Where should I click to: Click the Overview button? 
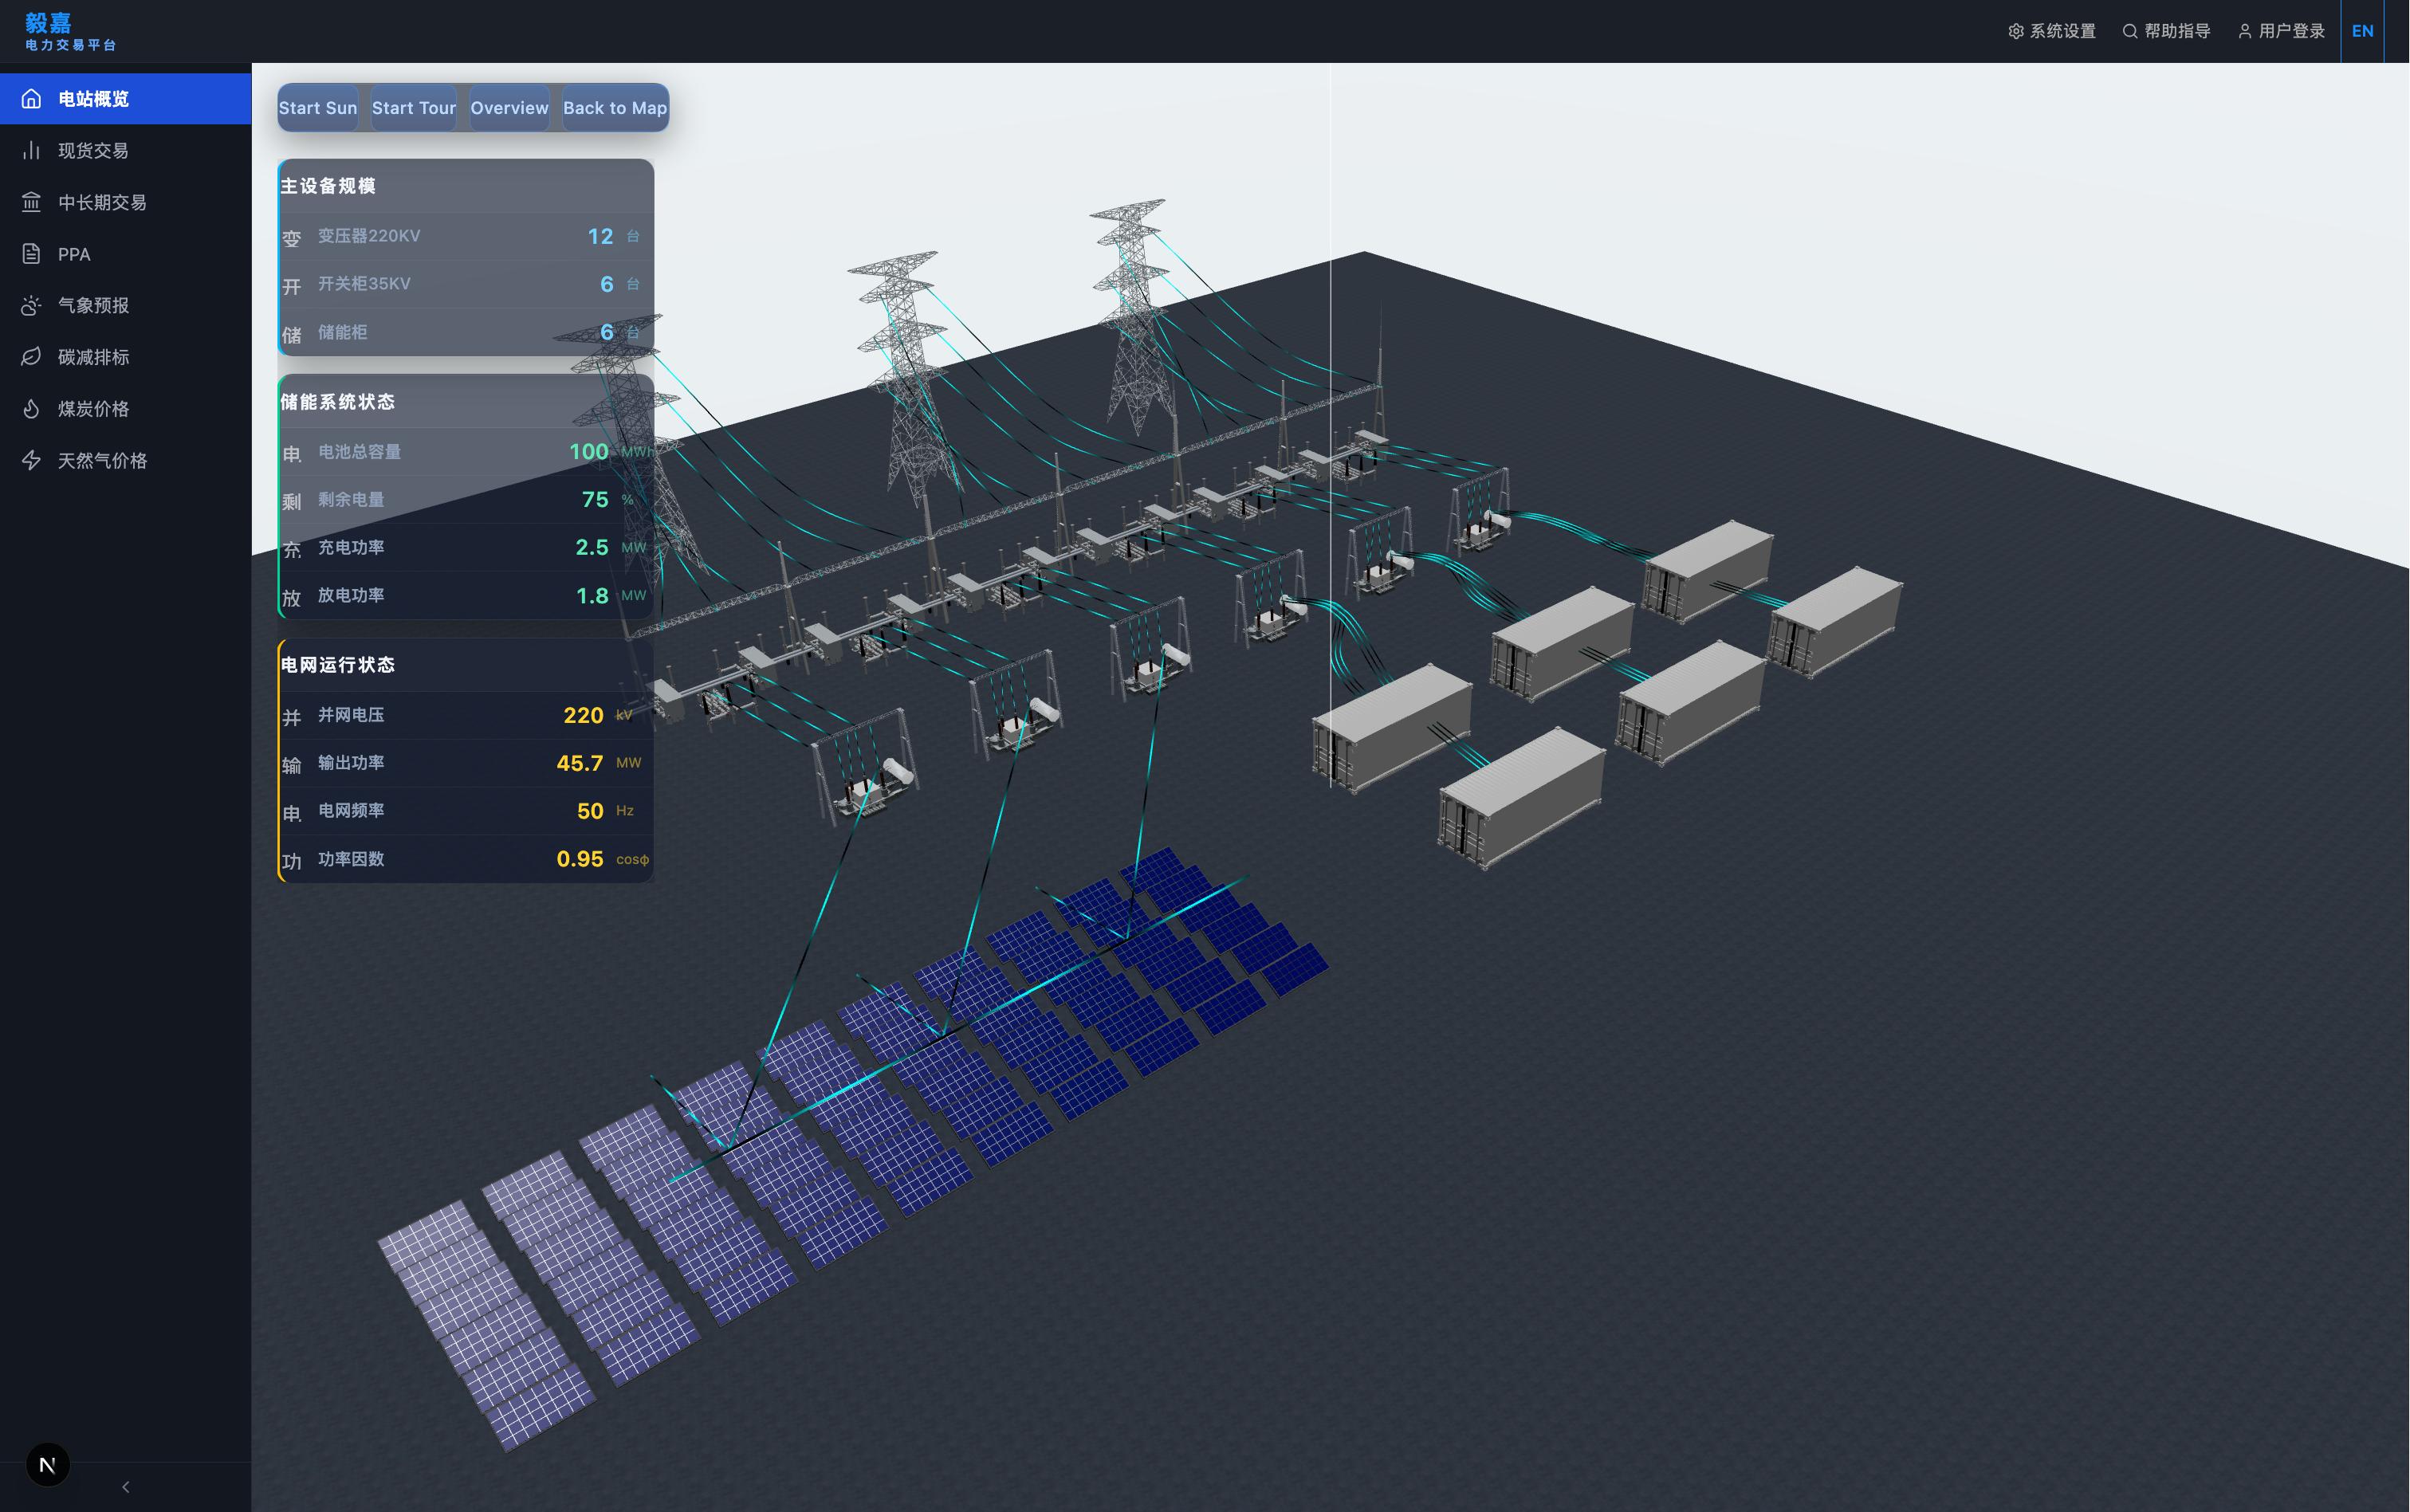510,108
